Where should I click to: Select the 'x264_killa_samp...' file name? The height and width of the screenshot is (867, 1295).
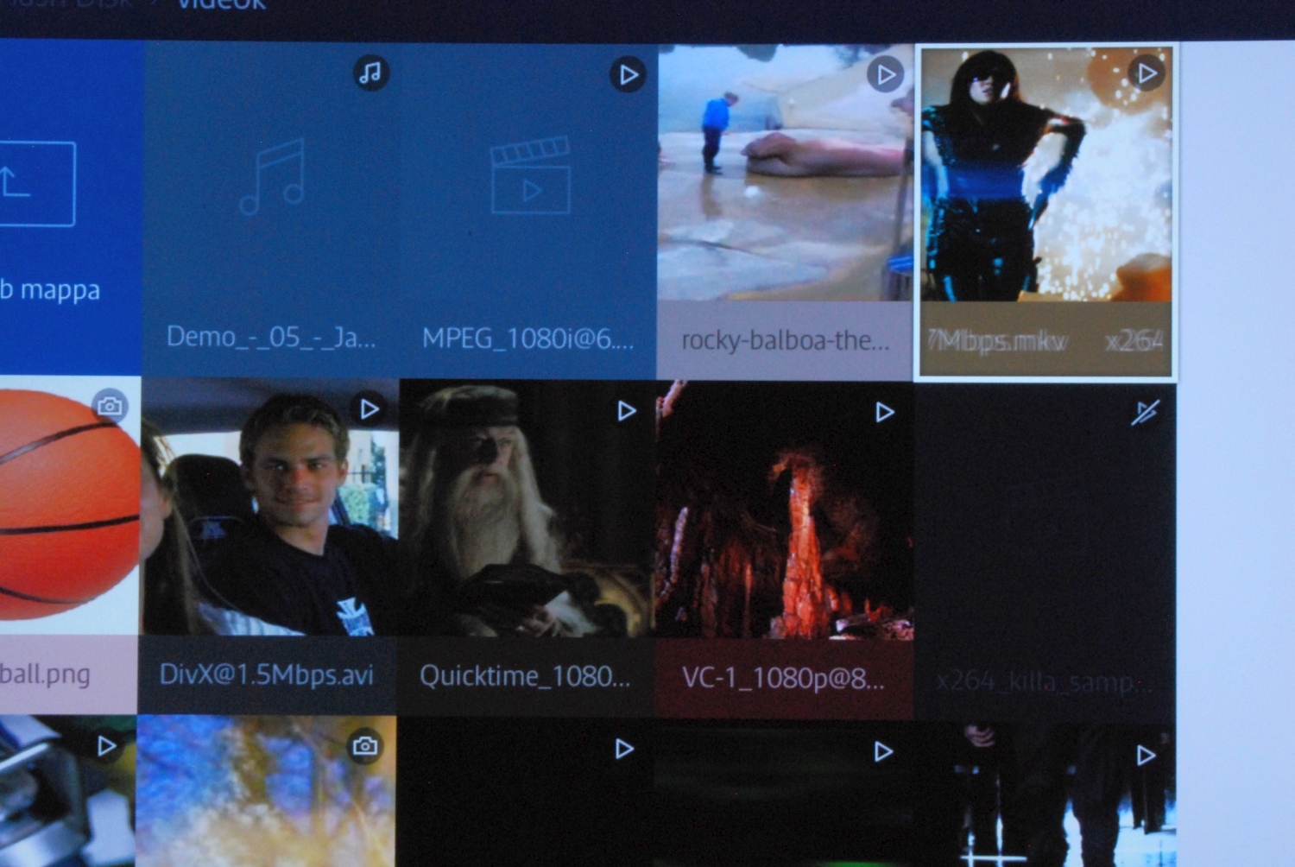[x=1045, y=682]
